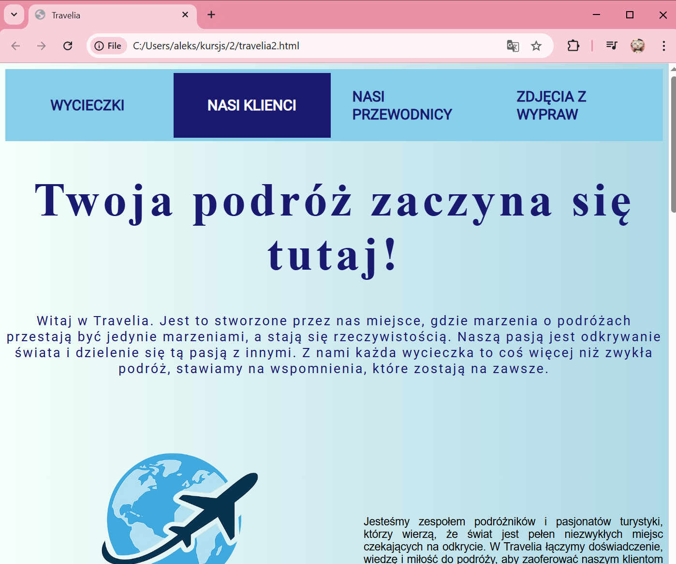Click the 'Witaj w Travelia' intro paragraph
This screenshot has width=676, height=564.
coord(334,345)
